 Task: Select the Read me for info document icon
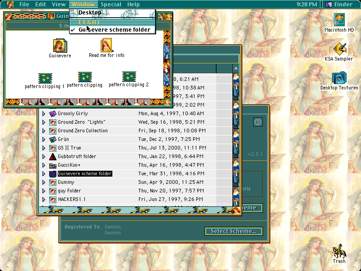(x=106, y=45)
